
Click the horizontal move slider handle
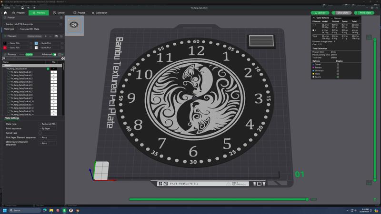coord(307,199)
